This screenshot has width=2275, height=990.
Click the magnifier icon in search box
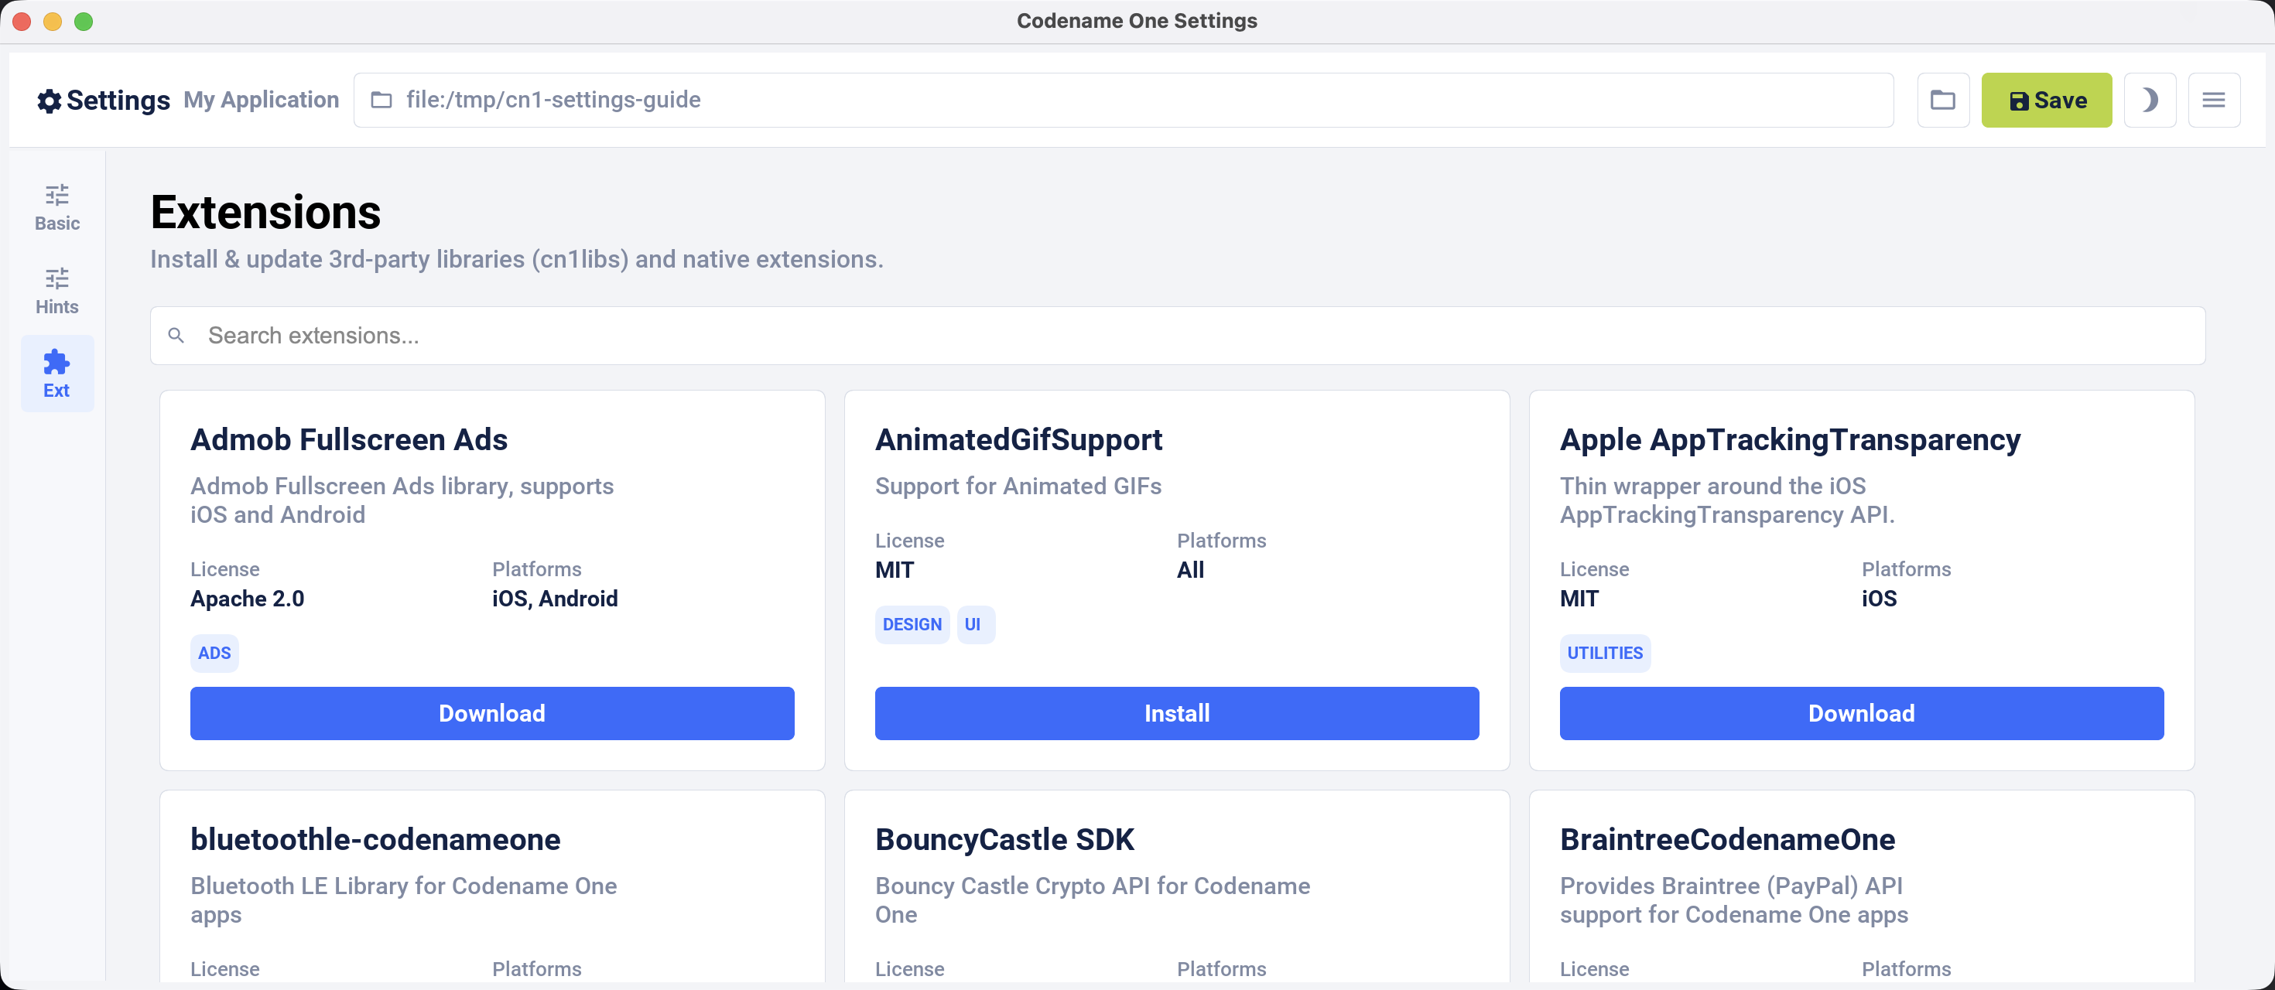tap(176, 336)
